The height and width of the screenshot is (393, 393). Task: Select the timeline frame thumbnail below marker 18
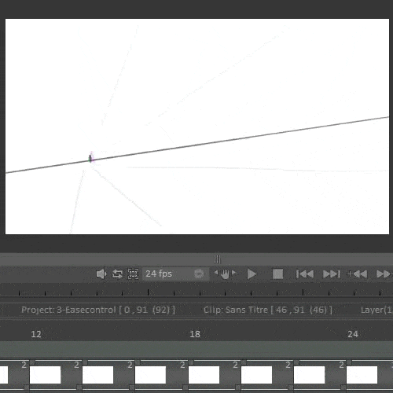pos(204,375)
